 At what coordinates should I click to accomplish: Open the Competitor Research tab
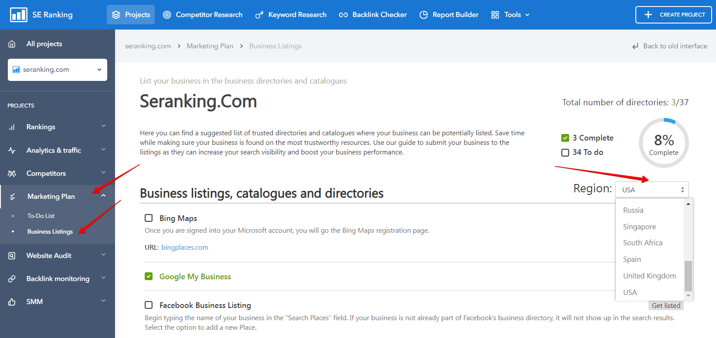[203, 15]
